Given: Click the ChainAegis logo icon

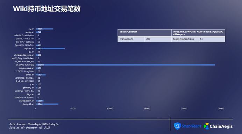Looking at the screenshot, I should [x=206, y=126].
